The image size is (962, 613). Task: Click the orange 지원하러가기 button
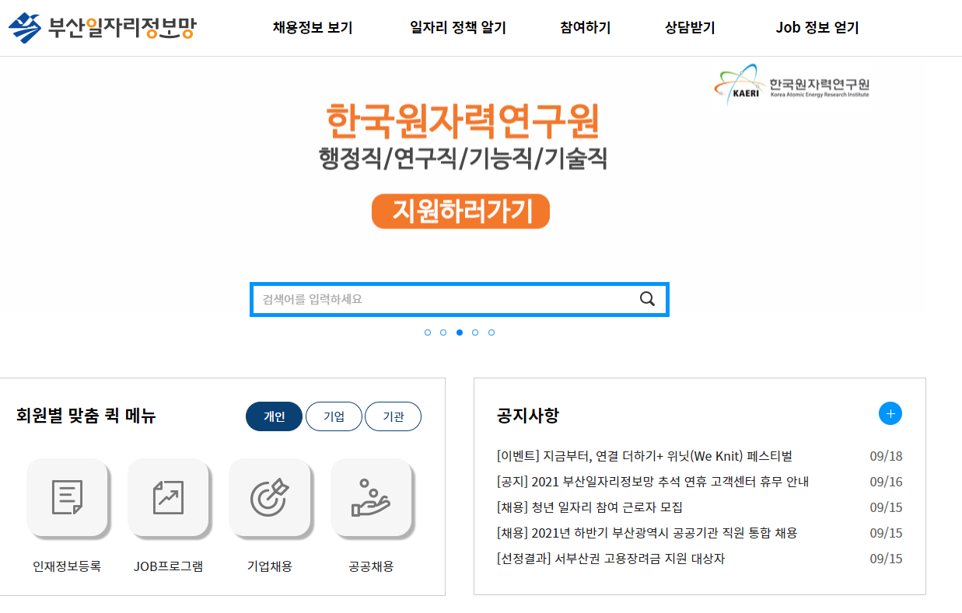(x=460, y=211)
